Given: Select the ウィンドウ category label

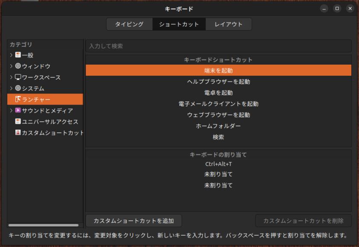Looking at the screenshot, I should click(36, 66).
